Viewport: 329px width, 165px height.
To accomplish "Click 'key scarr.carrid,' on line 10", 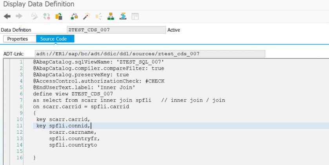I will tap(63, 119).
